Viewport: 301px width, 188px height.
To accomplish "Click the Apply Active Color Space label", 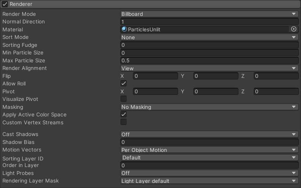I will click(x=35, y=115).
